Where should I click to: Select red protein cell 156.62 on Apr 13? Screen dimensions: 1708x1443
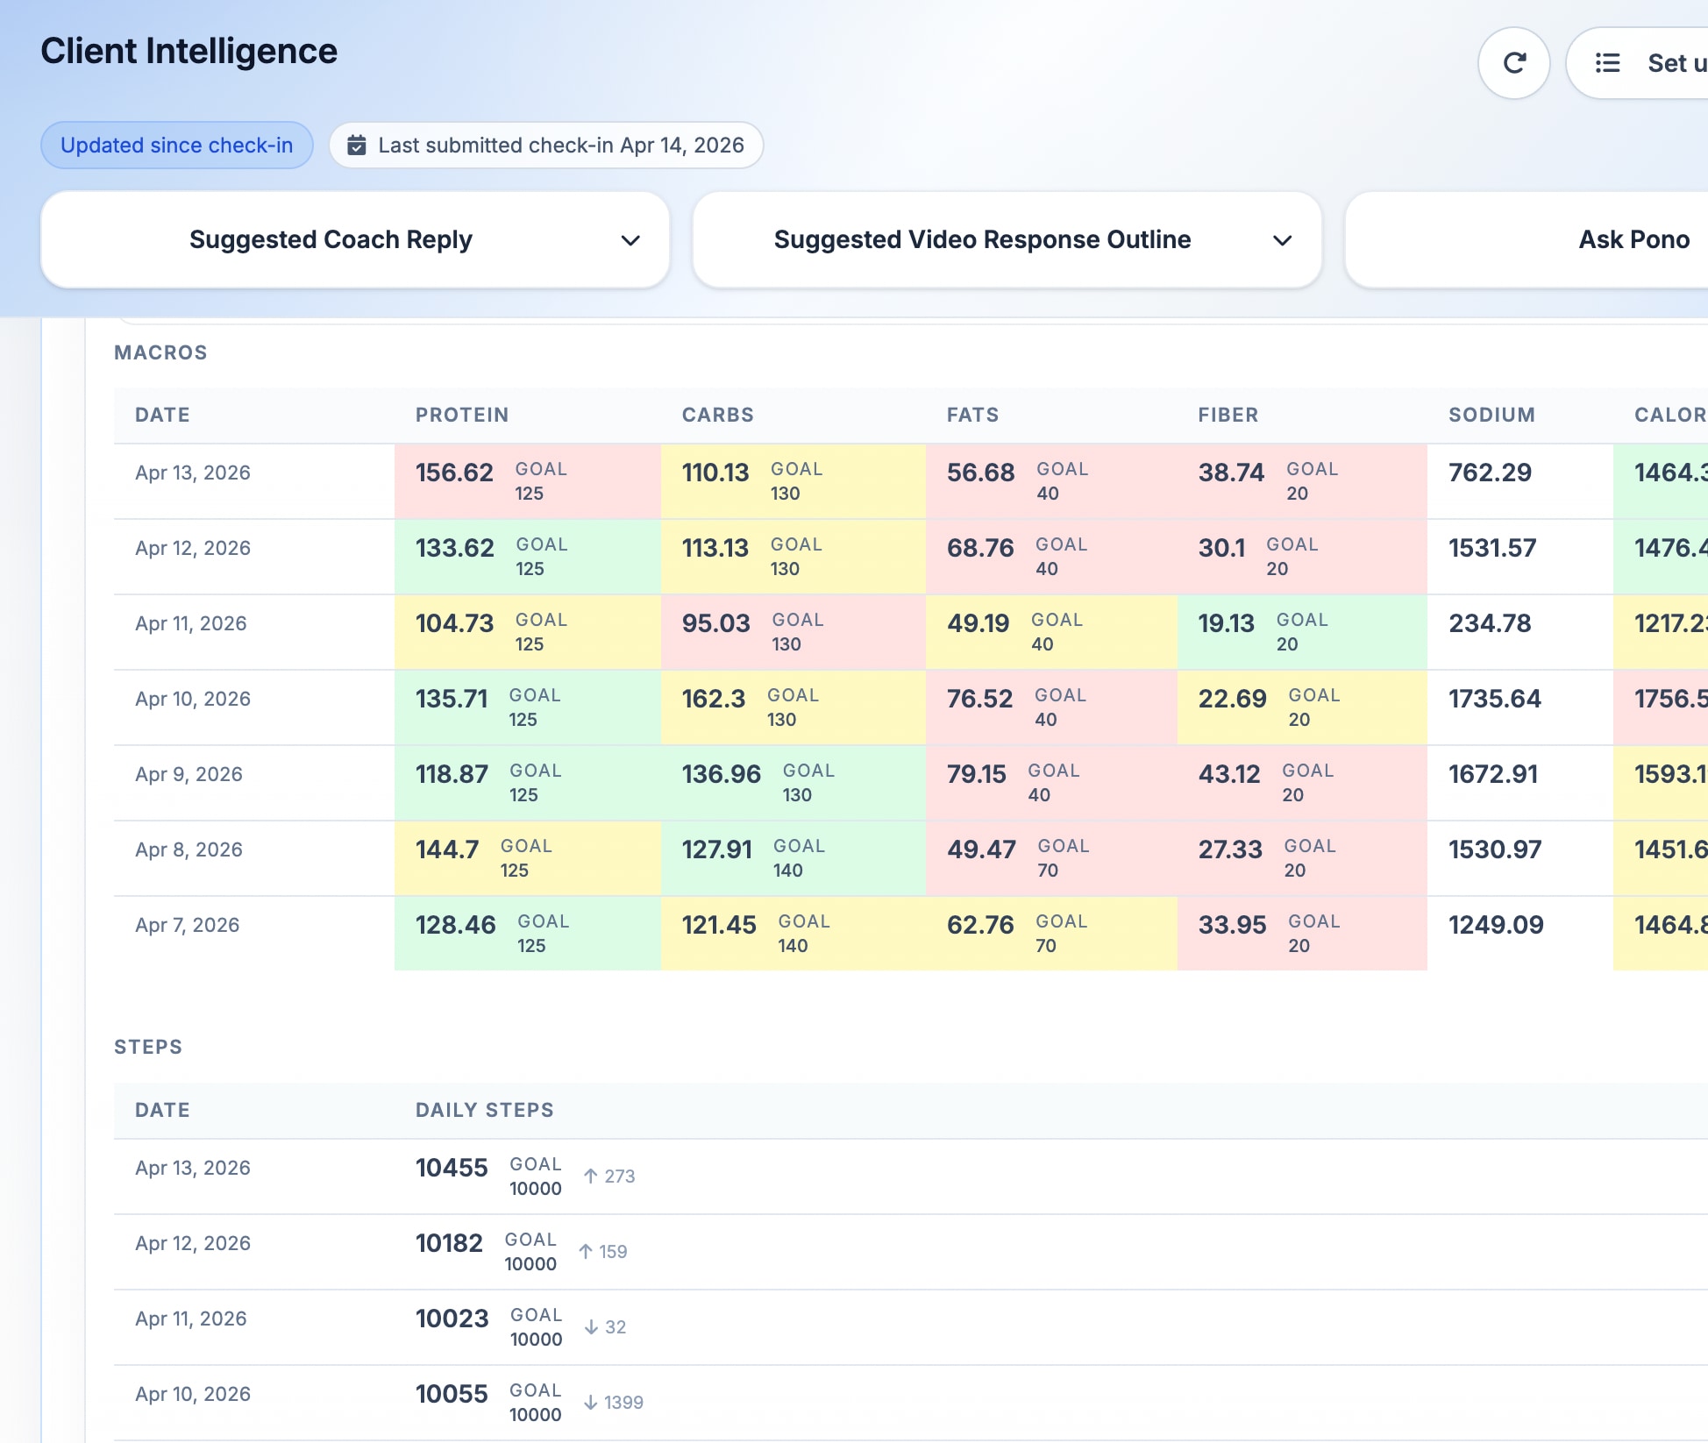pos(454,473)
